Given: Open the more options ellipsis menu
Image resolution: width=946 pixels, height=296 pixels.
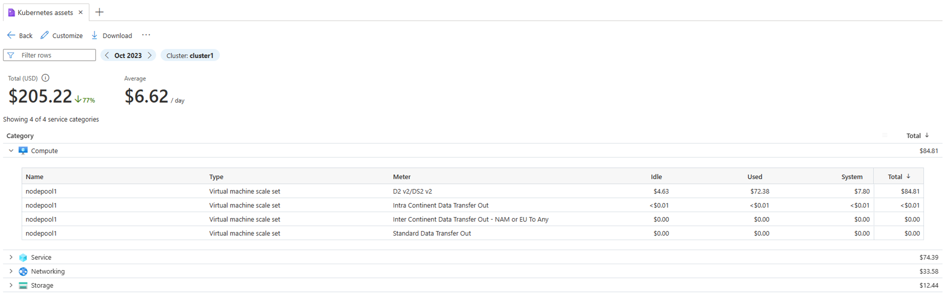Looking at the screenshot, I should [146, 35].
